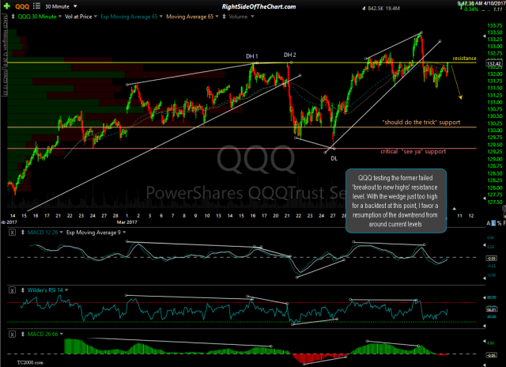Image resolution: width=506 pixels, height=367 pixels.
Task: Click the MACD 12 26 current value label
Action: point(492,258)
